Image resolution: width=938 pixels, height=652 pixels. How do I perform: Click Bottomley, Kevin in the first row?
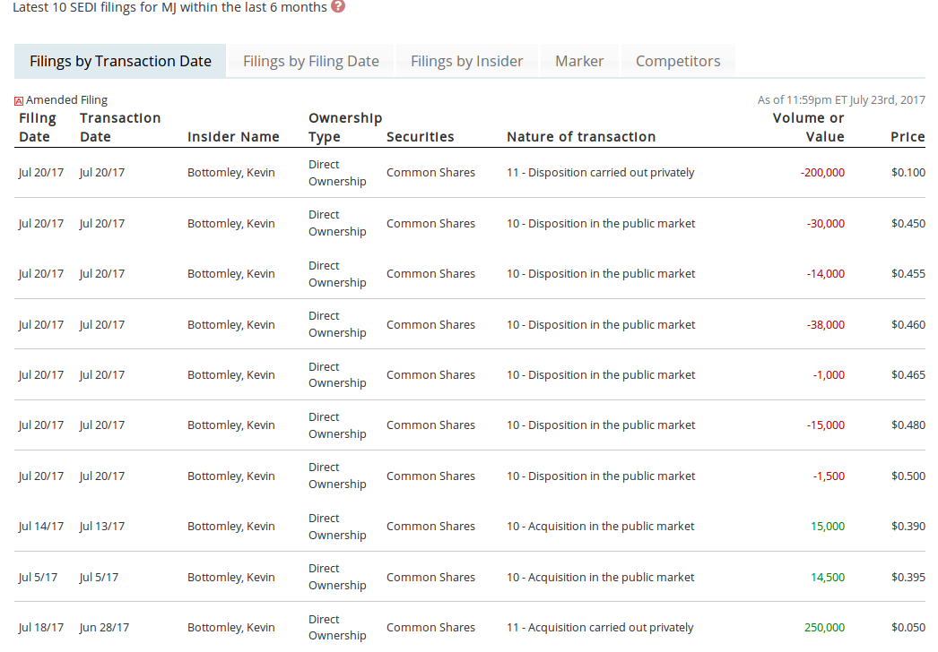pos(231,173)
